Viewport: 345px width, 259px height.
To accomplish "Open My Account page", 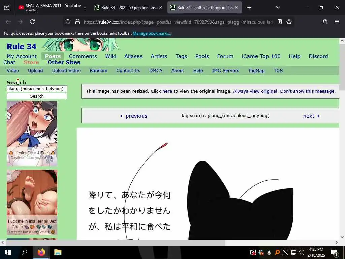I will tap(22, 56).
